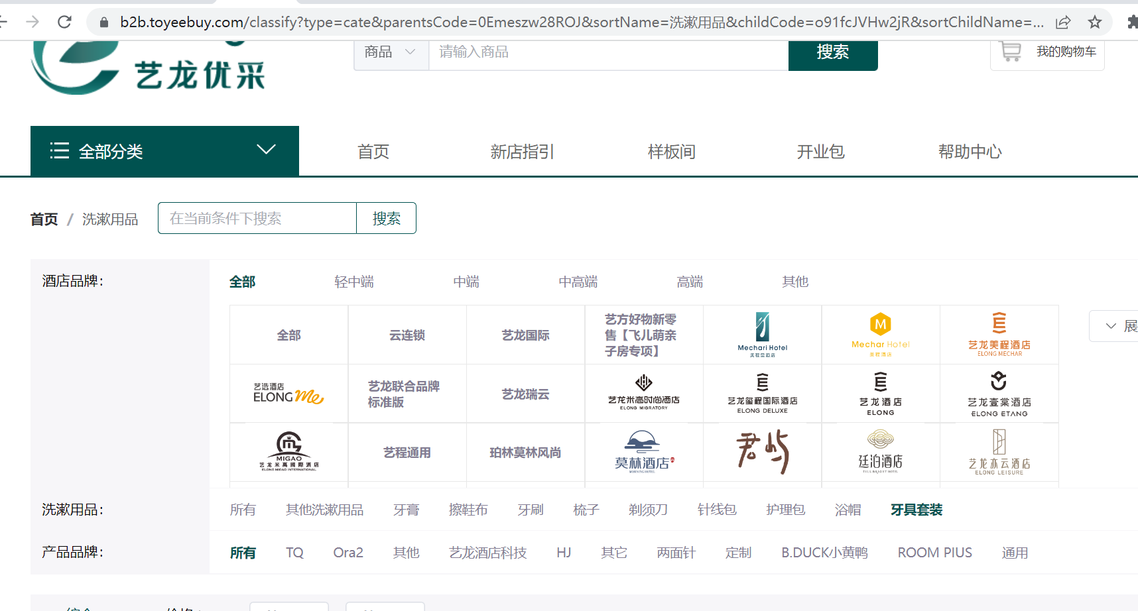Click the browser address bar URL
This screenshot has width=1138, height=611.
click(582, 22)
